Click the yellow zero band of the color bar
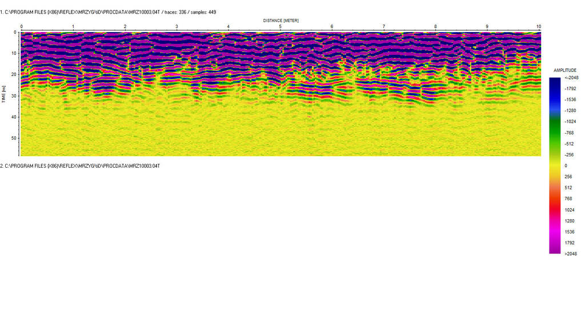 pos(555,165)
